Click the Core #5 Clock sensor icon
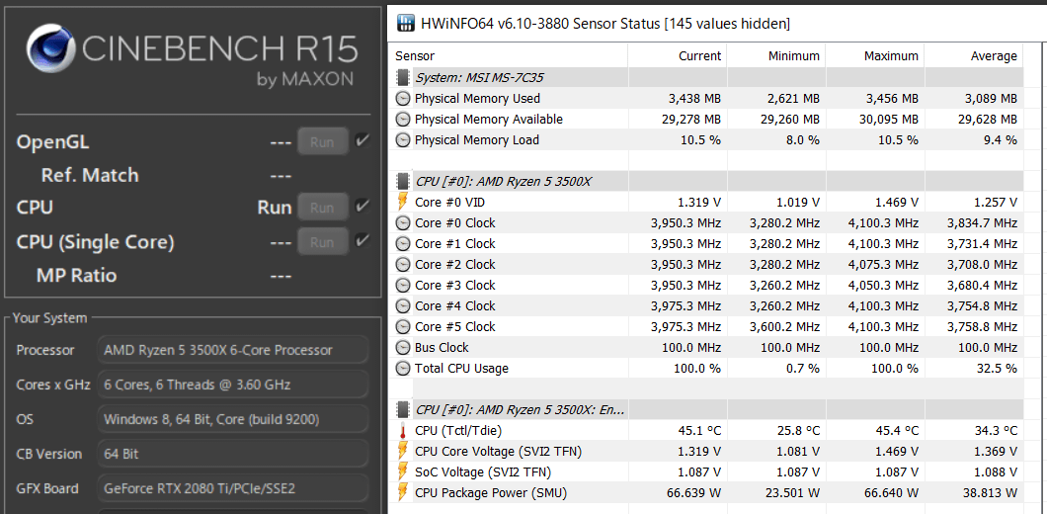This screenshot has height=514, width=1047. point(403,327)
